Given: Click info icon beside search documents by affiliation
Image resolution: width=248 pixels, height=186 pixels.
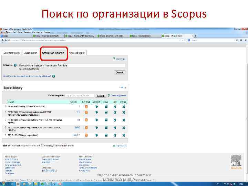Looking at the screenshot, I should [54, 76].
